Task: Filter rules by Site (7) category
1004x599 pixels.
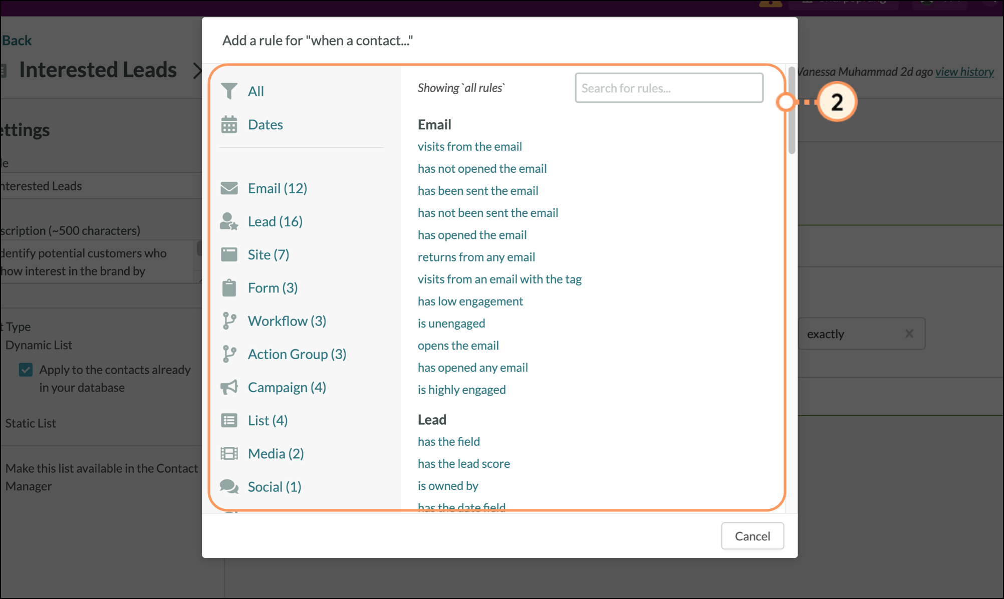Action: tap(268, 255)
